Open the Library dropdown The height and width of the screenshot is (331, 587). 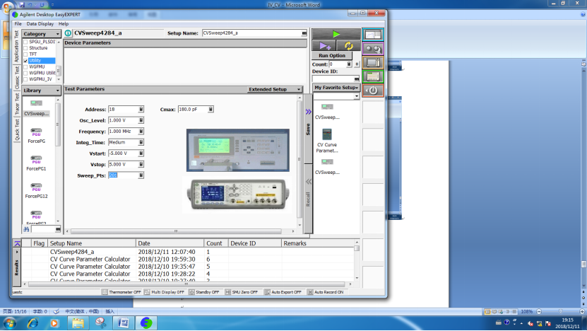coord(41,91)
